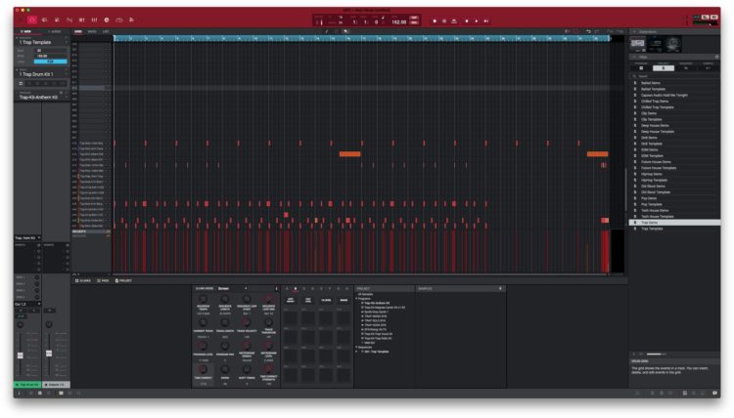The image size is (734, 418).
Task: Click the Redo arrow above the grid
Action: pos(597,32)
